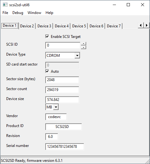This screenshot has width=150, height=164.
Task: Uncheck the Enable SCSI Target checkbox
Action: click(47, 37)
